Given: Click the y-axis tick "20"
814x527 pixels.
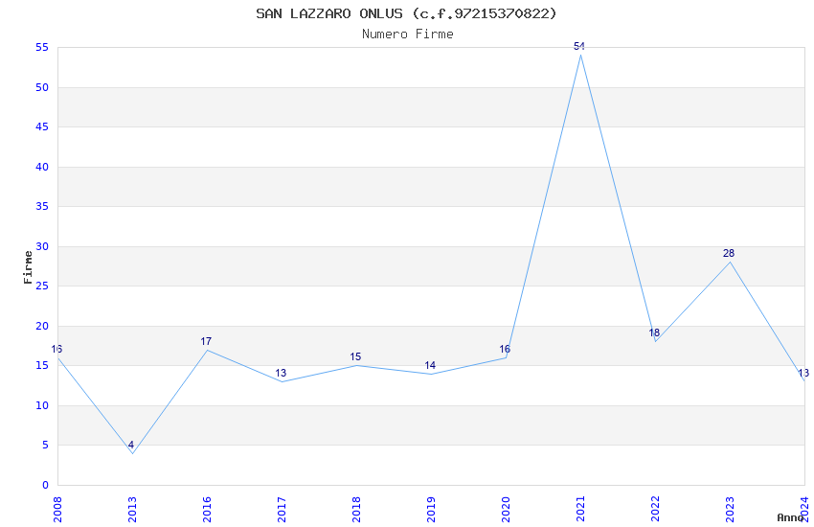Looking at the screenshot, I should click(x=42, y=326).
